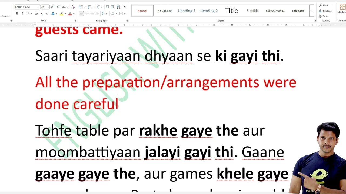Open highlight color dropdown arrow
The height and width of the screenshot is (194, 346).
point(65,13)
